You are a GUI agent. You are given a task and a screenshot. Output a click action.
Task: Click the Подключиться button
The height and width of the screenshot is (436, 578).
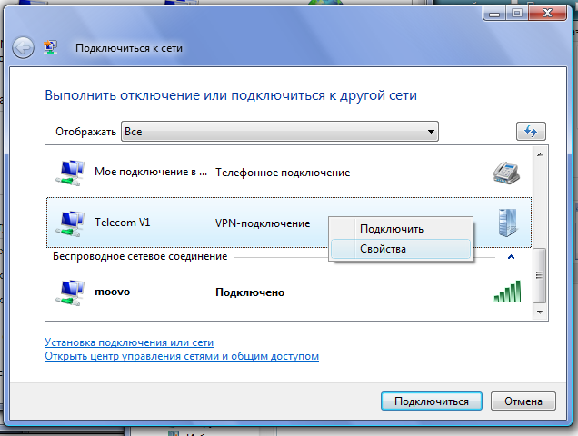click(432, 401)
